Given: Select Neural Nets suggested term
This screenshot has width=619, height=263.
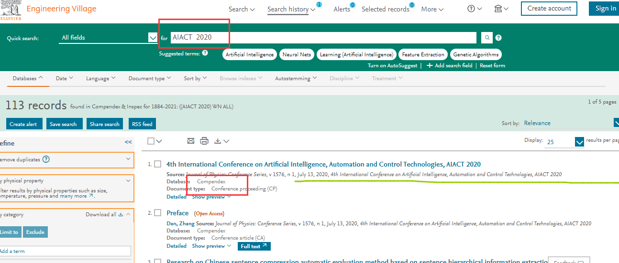Looking at the screenshot, I should (297, 54).
